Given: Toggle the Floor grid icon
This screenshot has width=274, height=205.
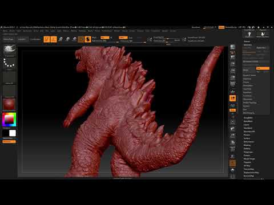Looking at the screenshot, I should point(232,92).
